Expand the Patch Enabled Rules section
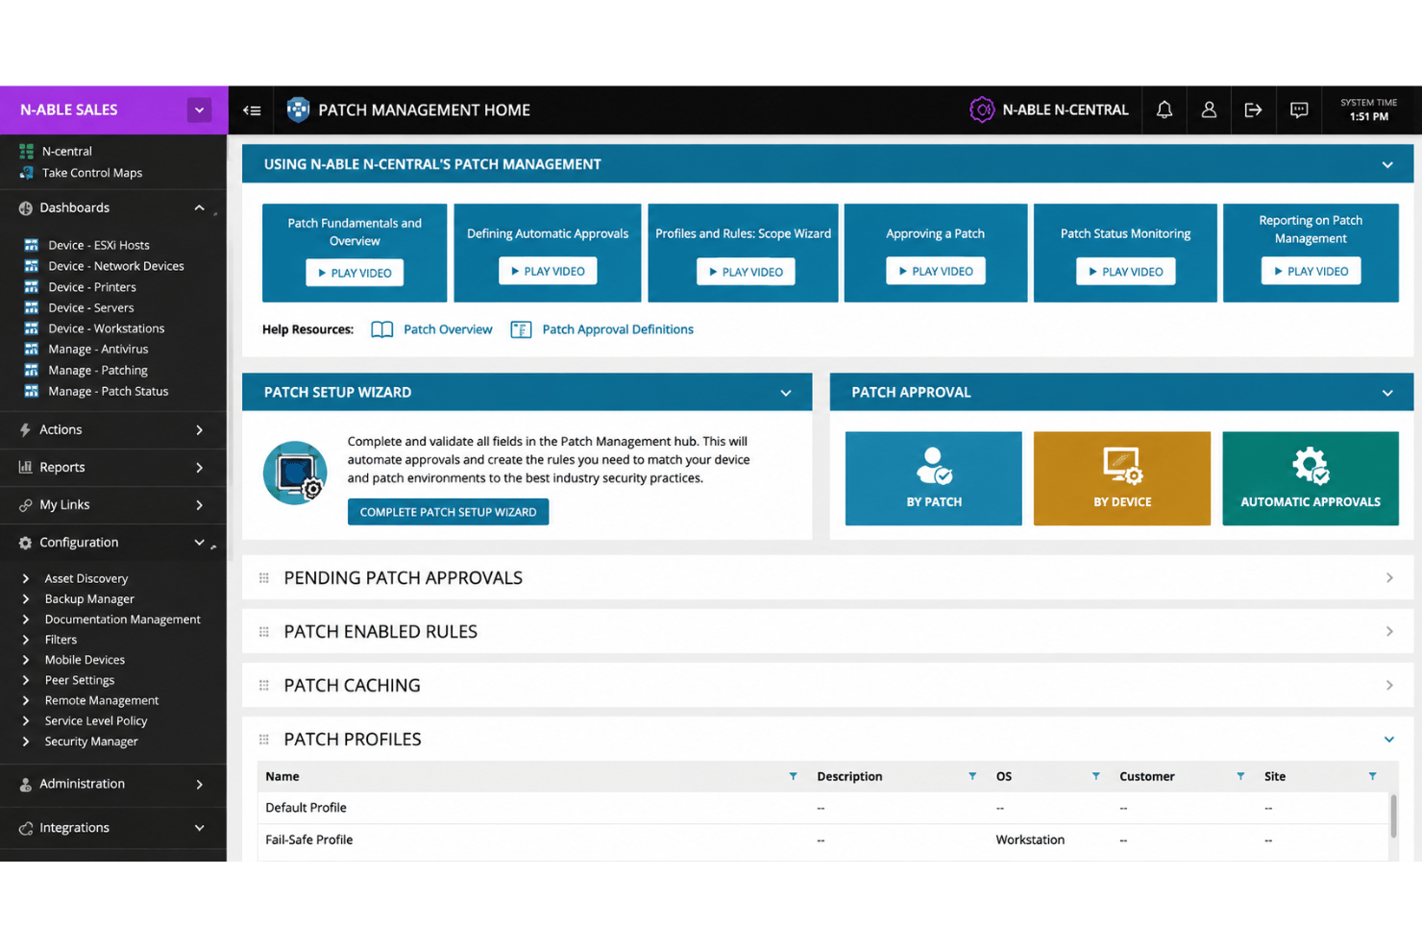1422x948 pixels. point(1388,632)
